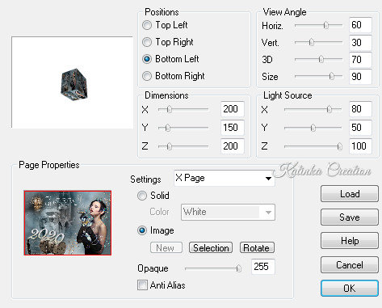Screen dimensions: 382x308
Task: Select the Image page property radio button
Action: point(142,230)
